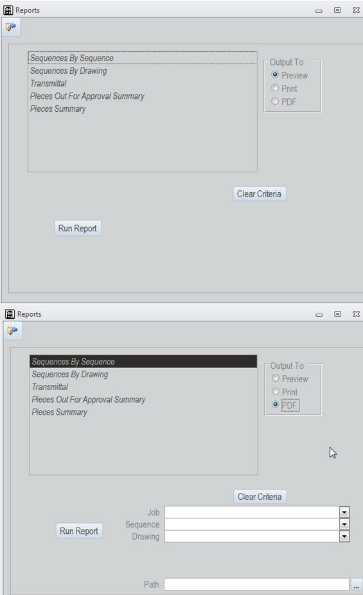Click the Path input field
This screenshot has width=363, height=595.
(256, 584)
